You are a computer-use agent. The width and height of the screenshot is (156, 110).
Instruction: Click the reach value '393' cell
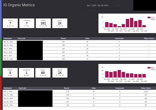(x=63, y=45)
